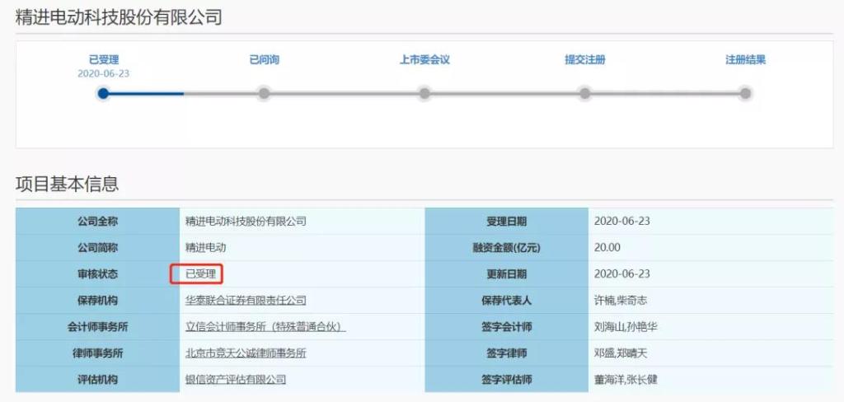Click the signing accountants 刘海山,孙艳华

[626, 327]
